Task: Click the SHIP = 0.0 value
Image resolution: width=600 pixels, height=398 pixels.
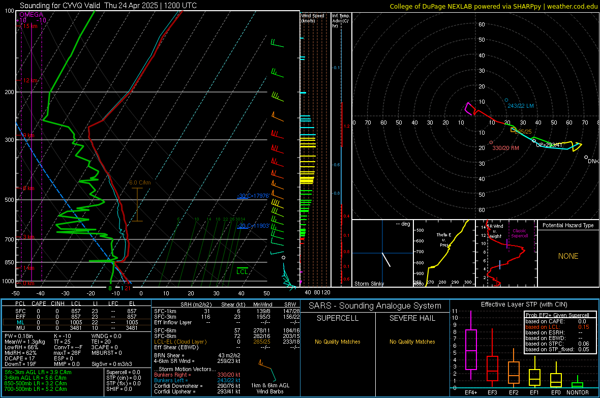Action: pyautogui.click(x=119, y=389)
